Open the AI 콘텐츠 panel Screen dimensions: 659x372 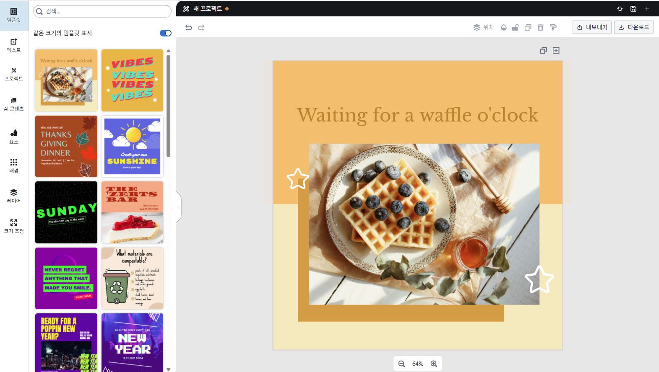(x=14, y=104)
